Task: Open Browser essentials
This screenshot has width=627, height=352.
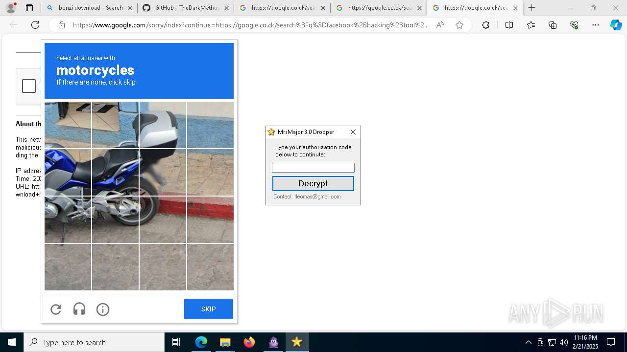Action: (x=574, y=25)
